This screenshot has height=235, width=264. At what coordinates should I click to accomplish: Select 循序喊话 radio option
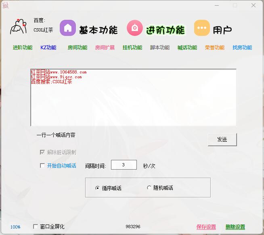click(97, 188)
